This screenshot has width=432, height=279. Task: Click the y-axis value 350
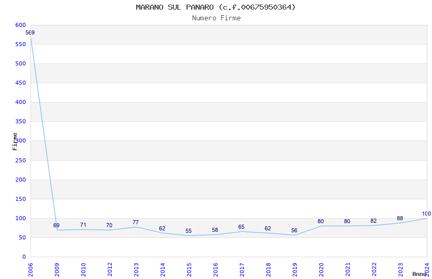click(x=21, y=121)
